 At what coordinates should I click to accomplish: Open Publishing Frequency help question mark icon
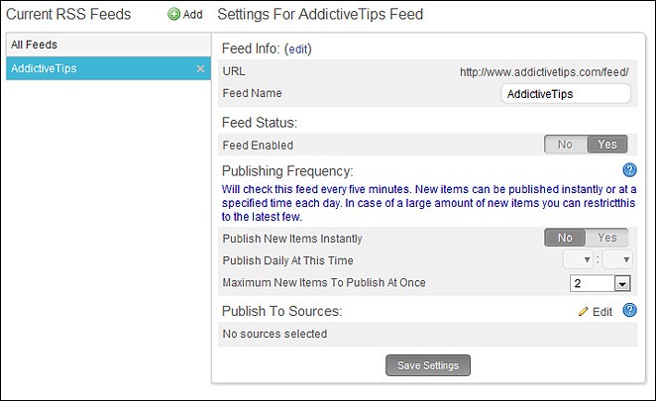[629, 170]
